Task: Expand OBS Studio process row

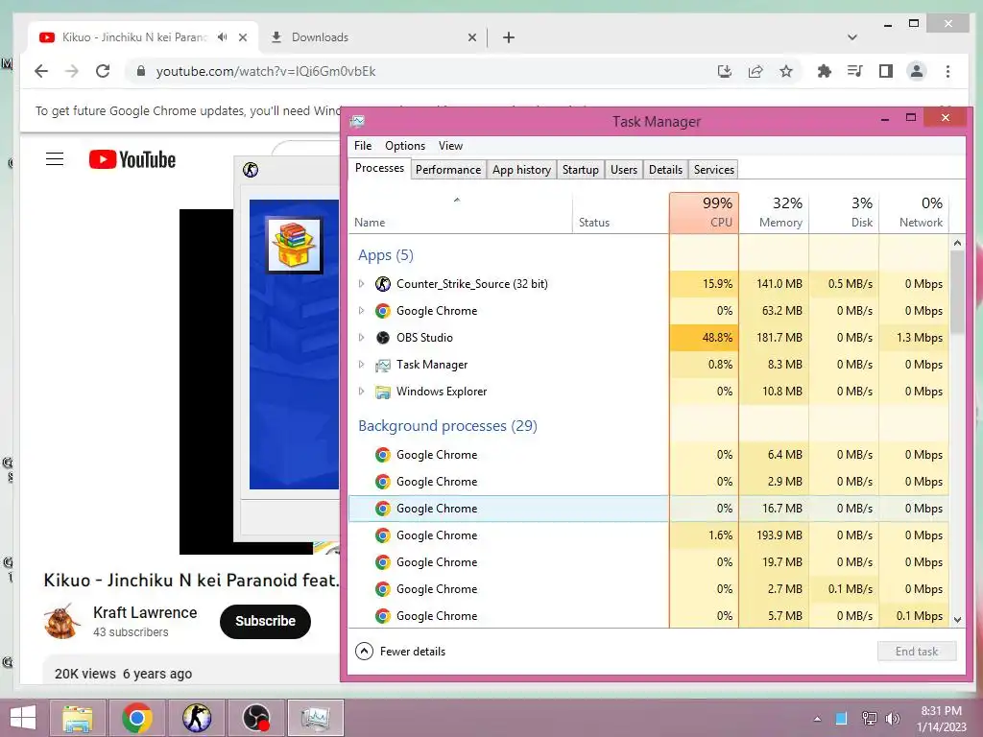Action: [x=362, y=338]
